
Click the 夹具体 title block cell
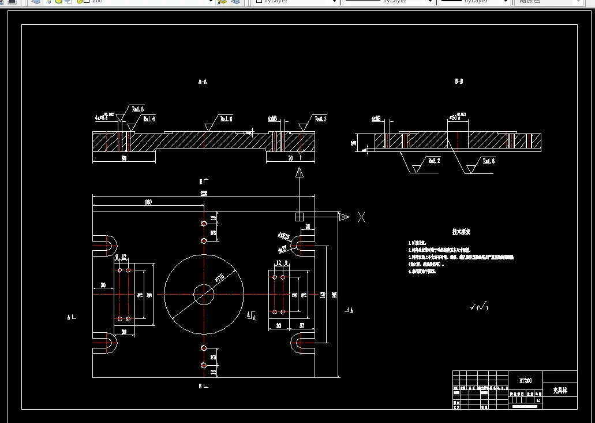point(560,390)
